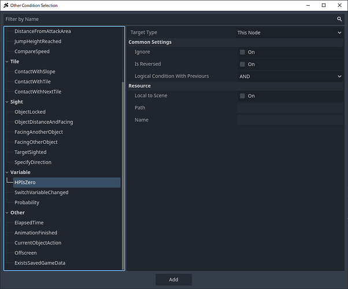Maximize the Other Condition Selection window

coord(323,5)
